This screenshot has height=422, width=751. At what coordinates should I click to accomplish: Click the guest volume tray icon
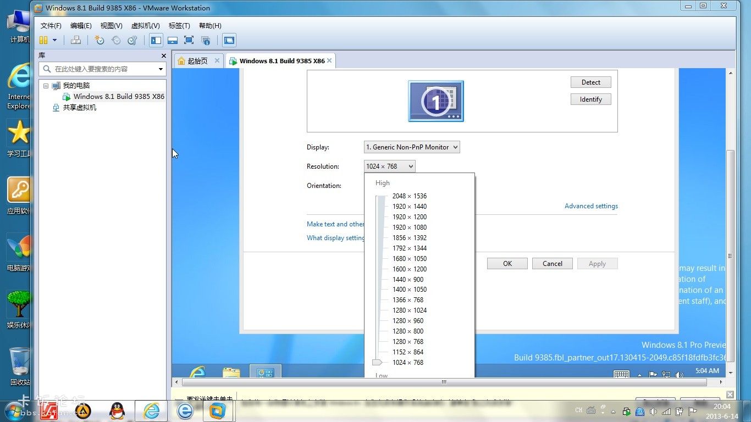click(x=680, y=375)
